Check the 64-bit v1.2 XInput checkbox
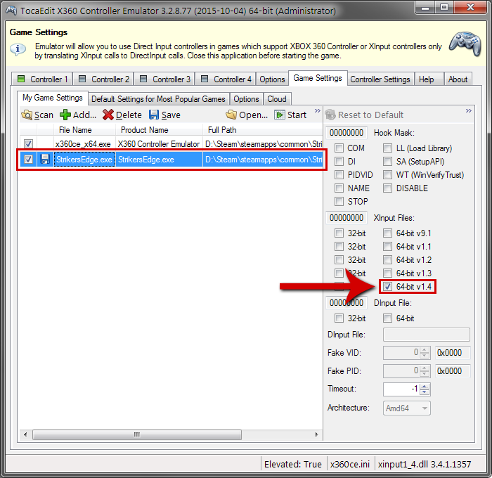The image size is (492, 478). pos(387,259)
